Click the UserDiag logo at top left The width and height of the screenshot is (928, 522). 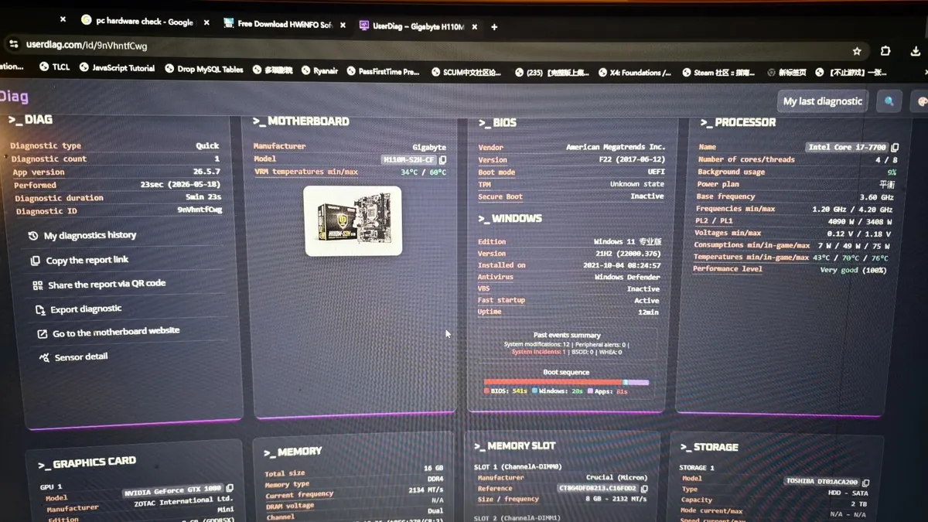click(14, 97)
